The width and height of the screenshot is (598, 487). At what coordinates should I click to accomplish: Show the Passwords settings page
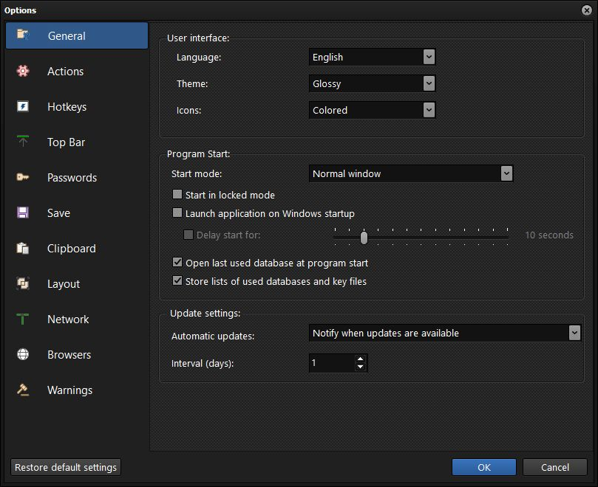77,177
